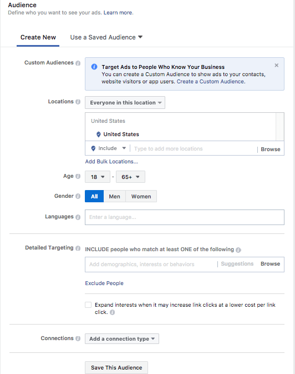Select the Men gender option
This screenshot has height=374, width=295.
[x=115, y=196]
